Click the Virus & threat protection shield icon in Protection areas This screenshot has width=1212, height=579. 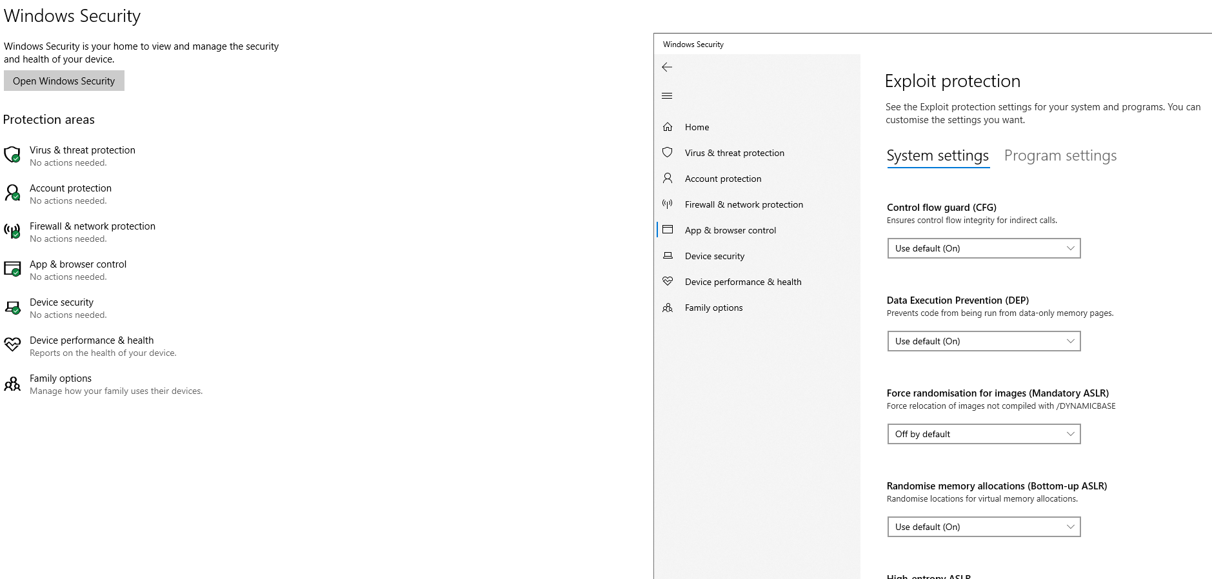coord(12,155)
